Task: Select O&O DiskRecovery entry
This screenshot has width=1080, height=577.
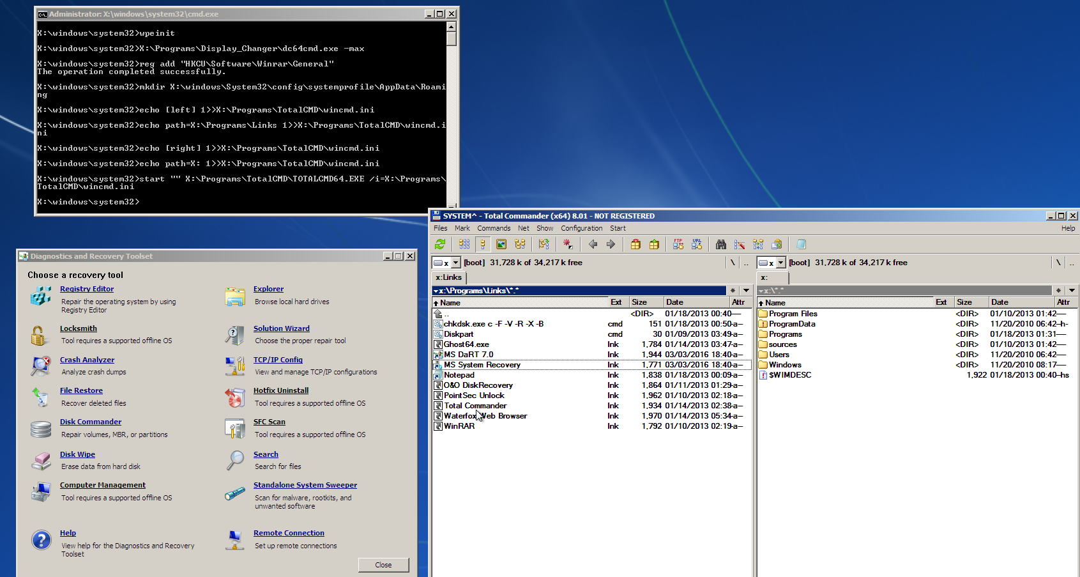Action: pyautogui.click(x=478, y=385)
